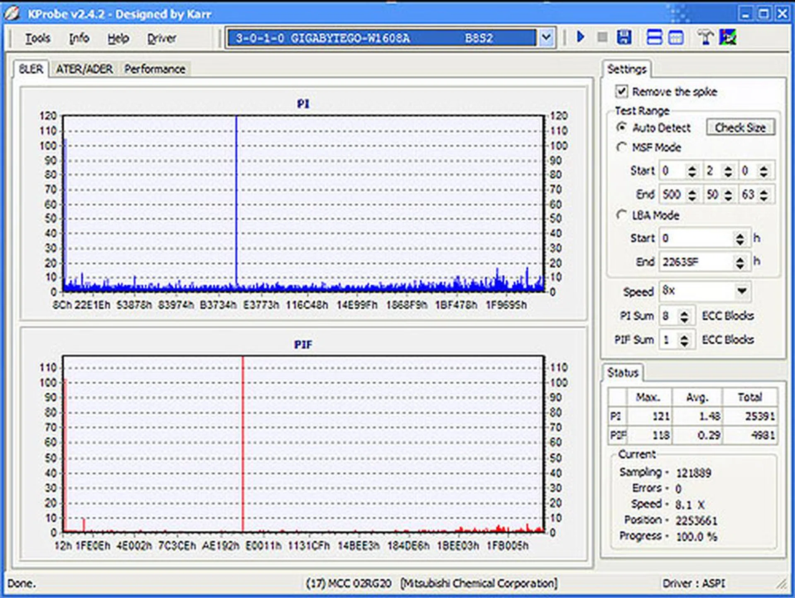Uncheck Remove the spike checkbox
This screenshot has width=795, height=598.
click(x=622, y=92)
